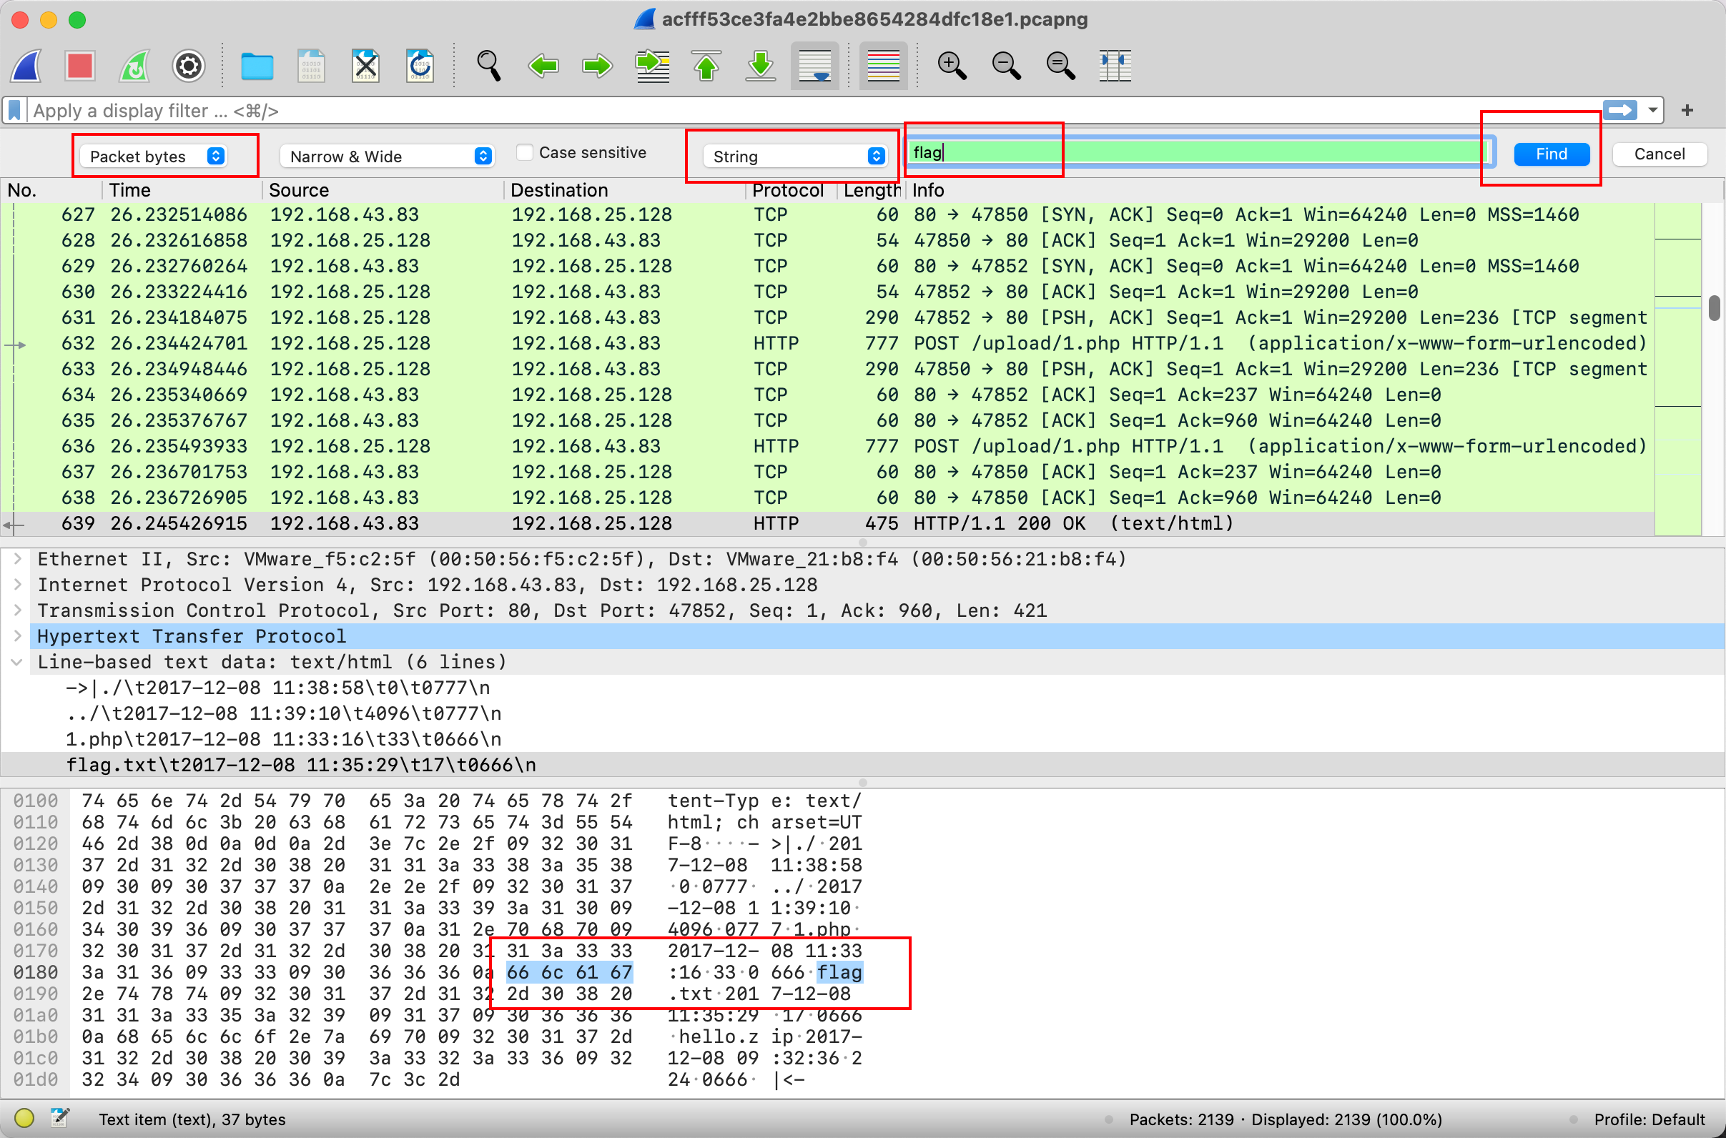Toggle auto-scroll during live capture
Viewport: 1726px width, 1138px height.
click(x=814, y=66)
